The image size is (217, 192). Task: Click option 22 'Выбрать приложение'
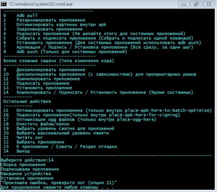(34, 142)
